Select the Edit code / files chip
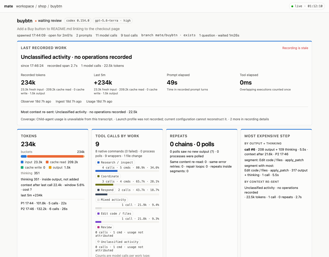 [x=114, y=214]
